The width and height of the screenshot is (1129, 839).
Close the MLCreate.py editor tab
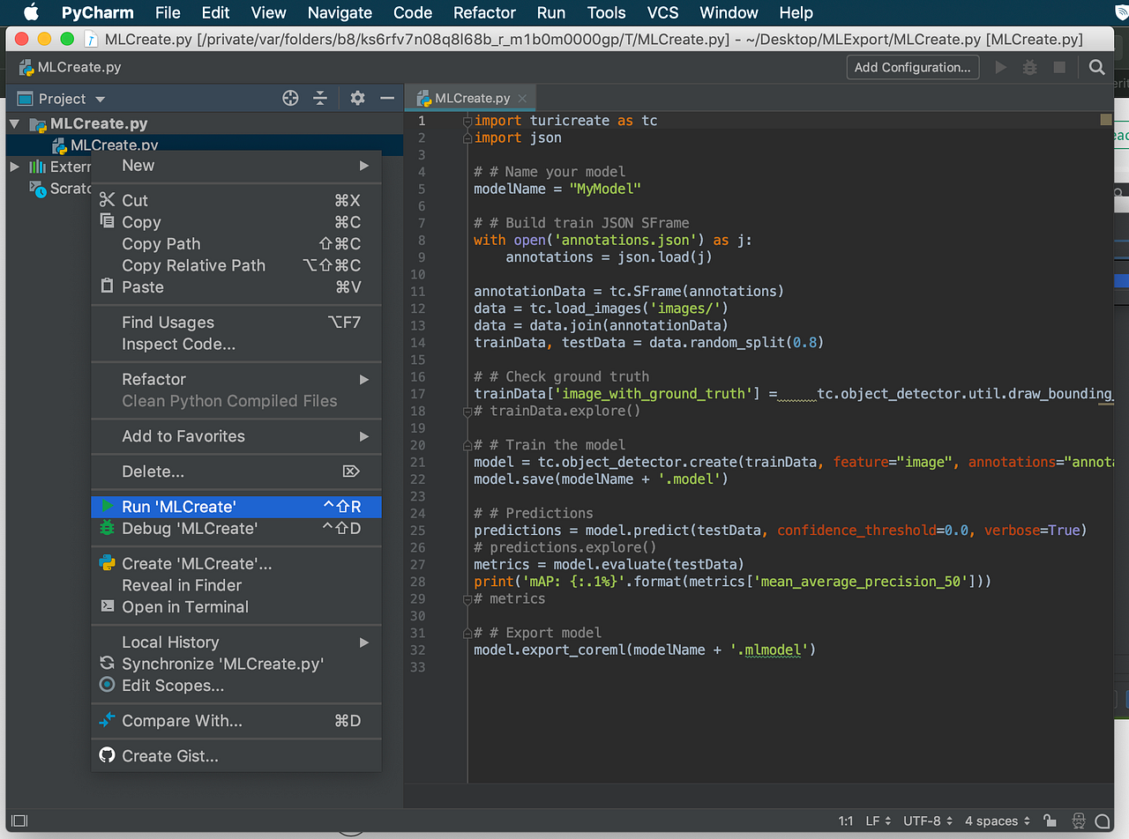click(523, 99)
